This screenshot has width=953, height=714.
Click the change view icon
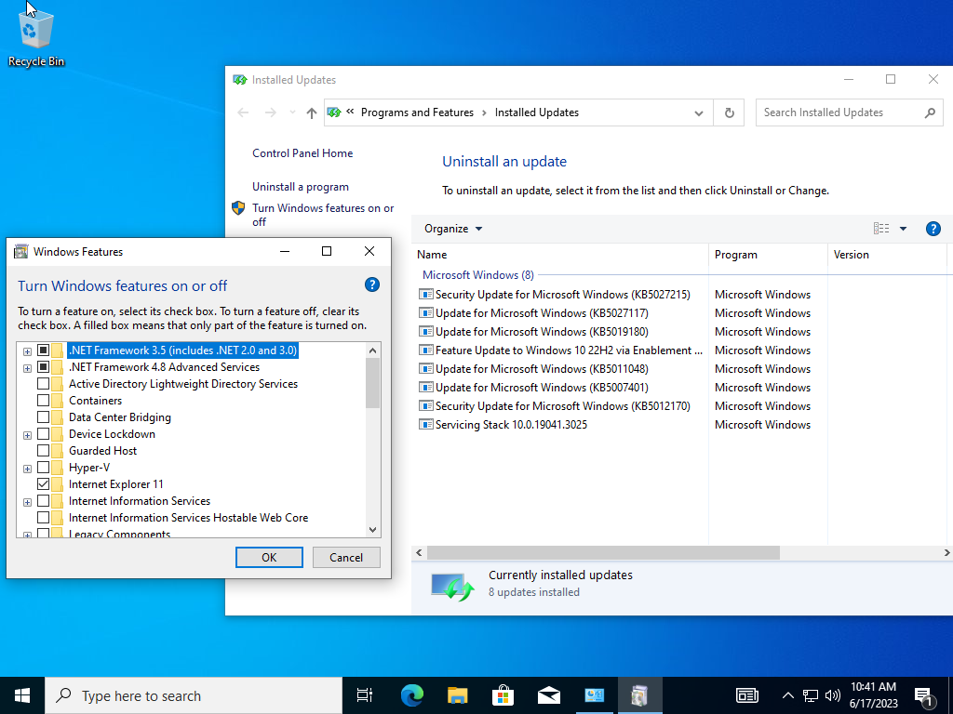(x=881, y=229)
